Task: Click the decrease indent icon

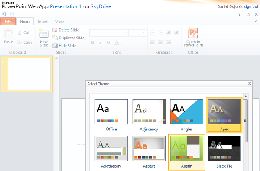Action: point(169,32)
